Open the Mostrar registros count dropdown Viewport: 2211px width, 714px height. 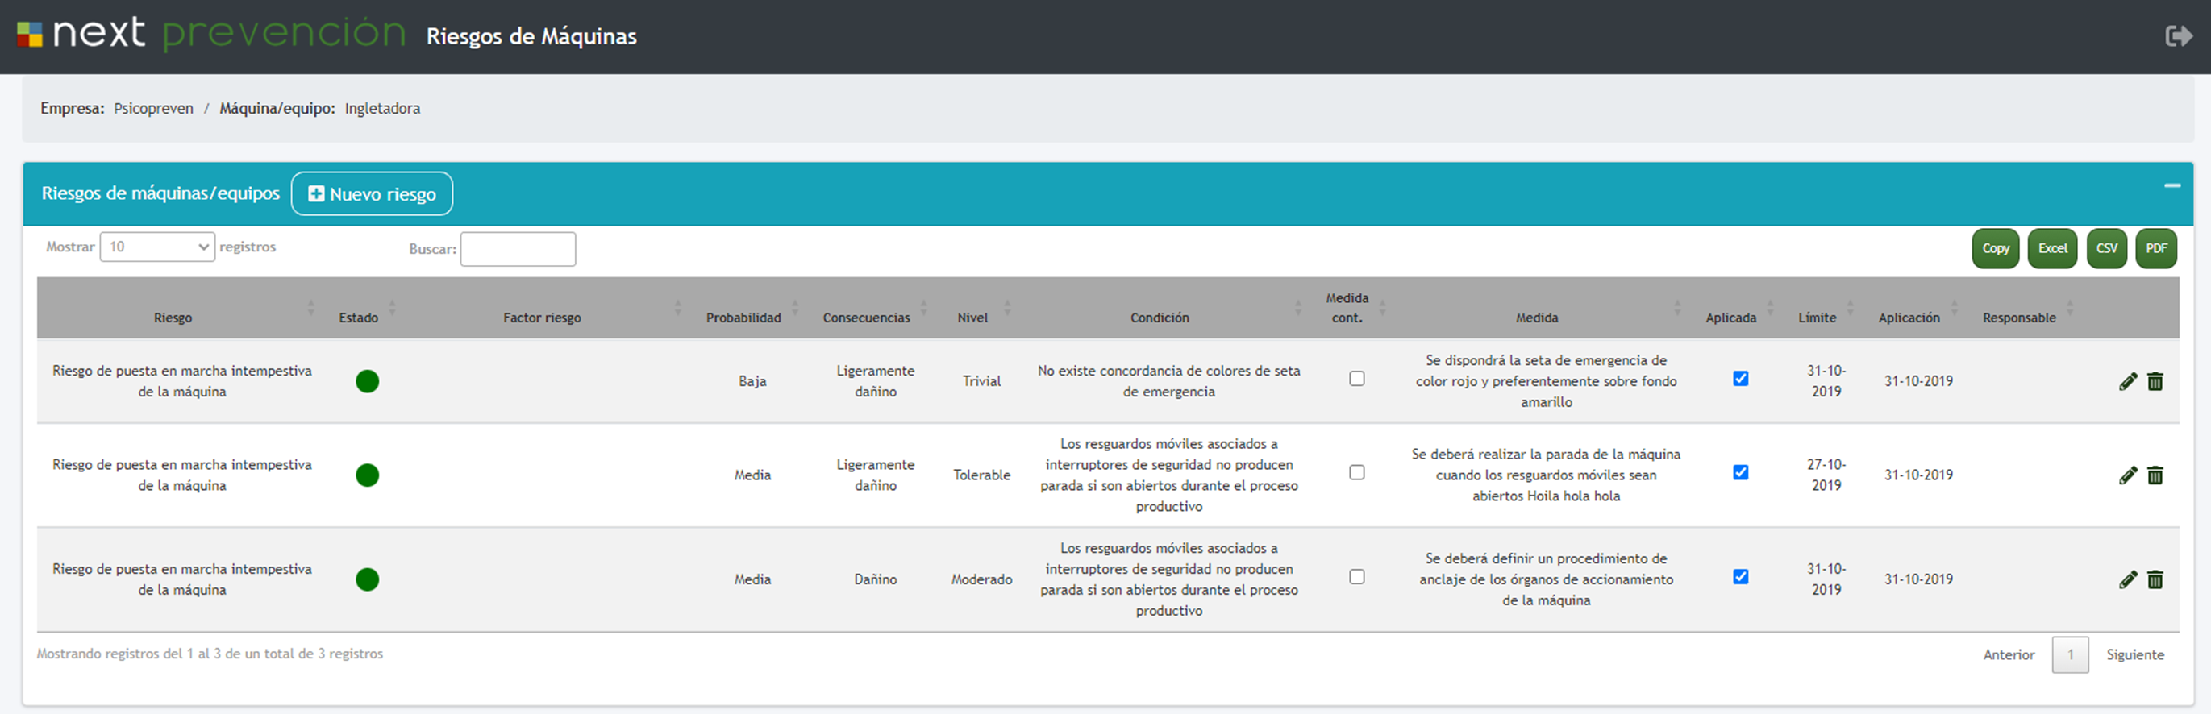(x=157, y=247)
